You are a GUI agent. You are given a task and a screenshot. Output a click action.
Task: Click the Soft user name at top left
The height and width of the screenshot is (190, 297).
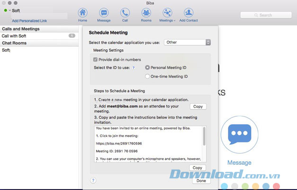(x=16, y=10)
